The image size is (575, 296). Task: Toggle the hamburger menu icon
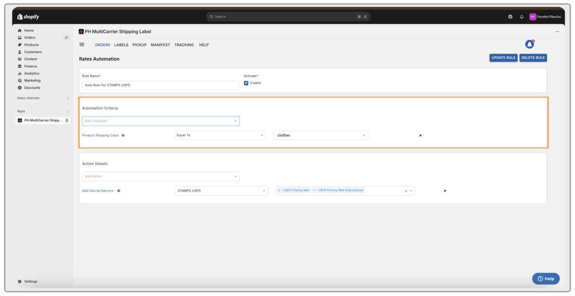(82, 45)
